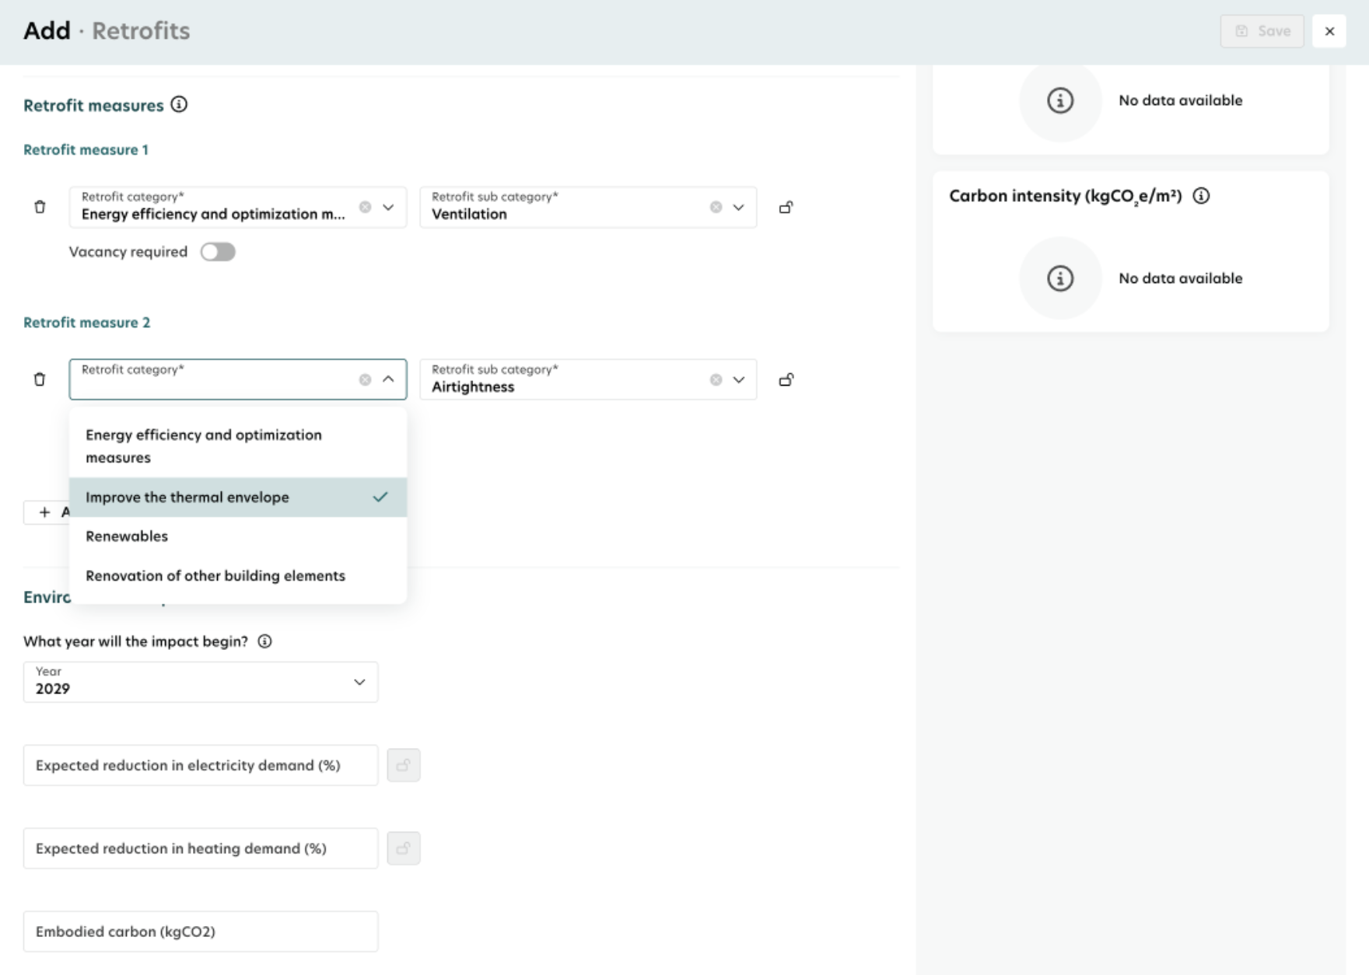Clear Retrofit measure 1 category selection
The height and width of the screenshot is (975, 1369).
tap(365, 207)
